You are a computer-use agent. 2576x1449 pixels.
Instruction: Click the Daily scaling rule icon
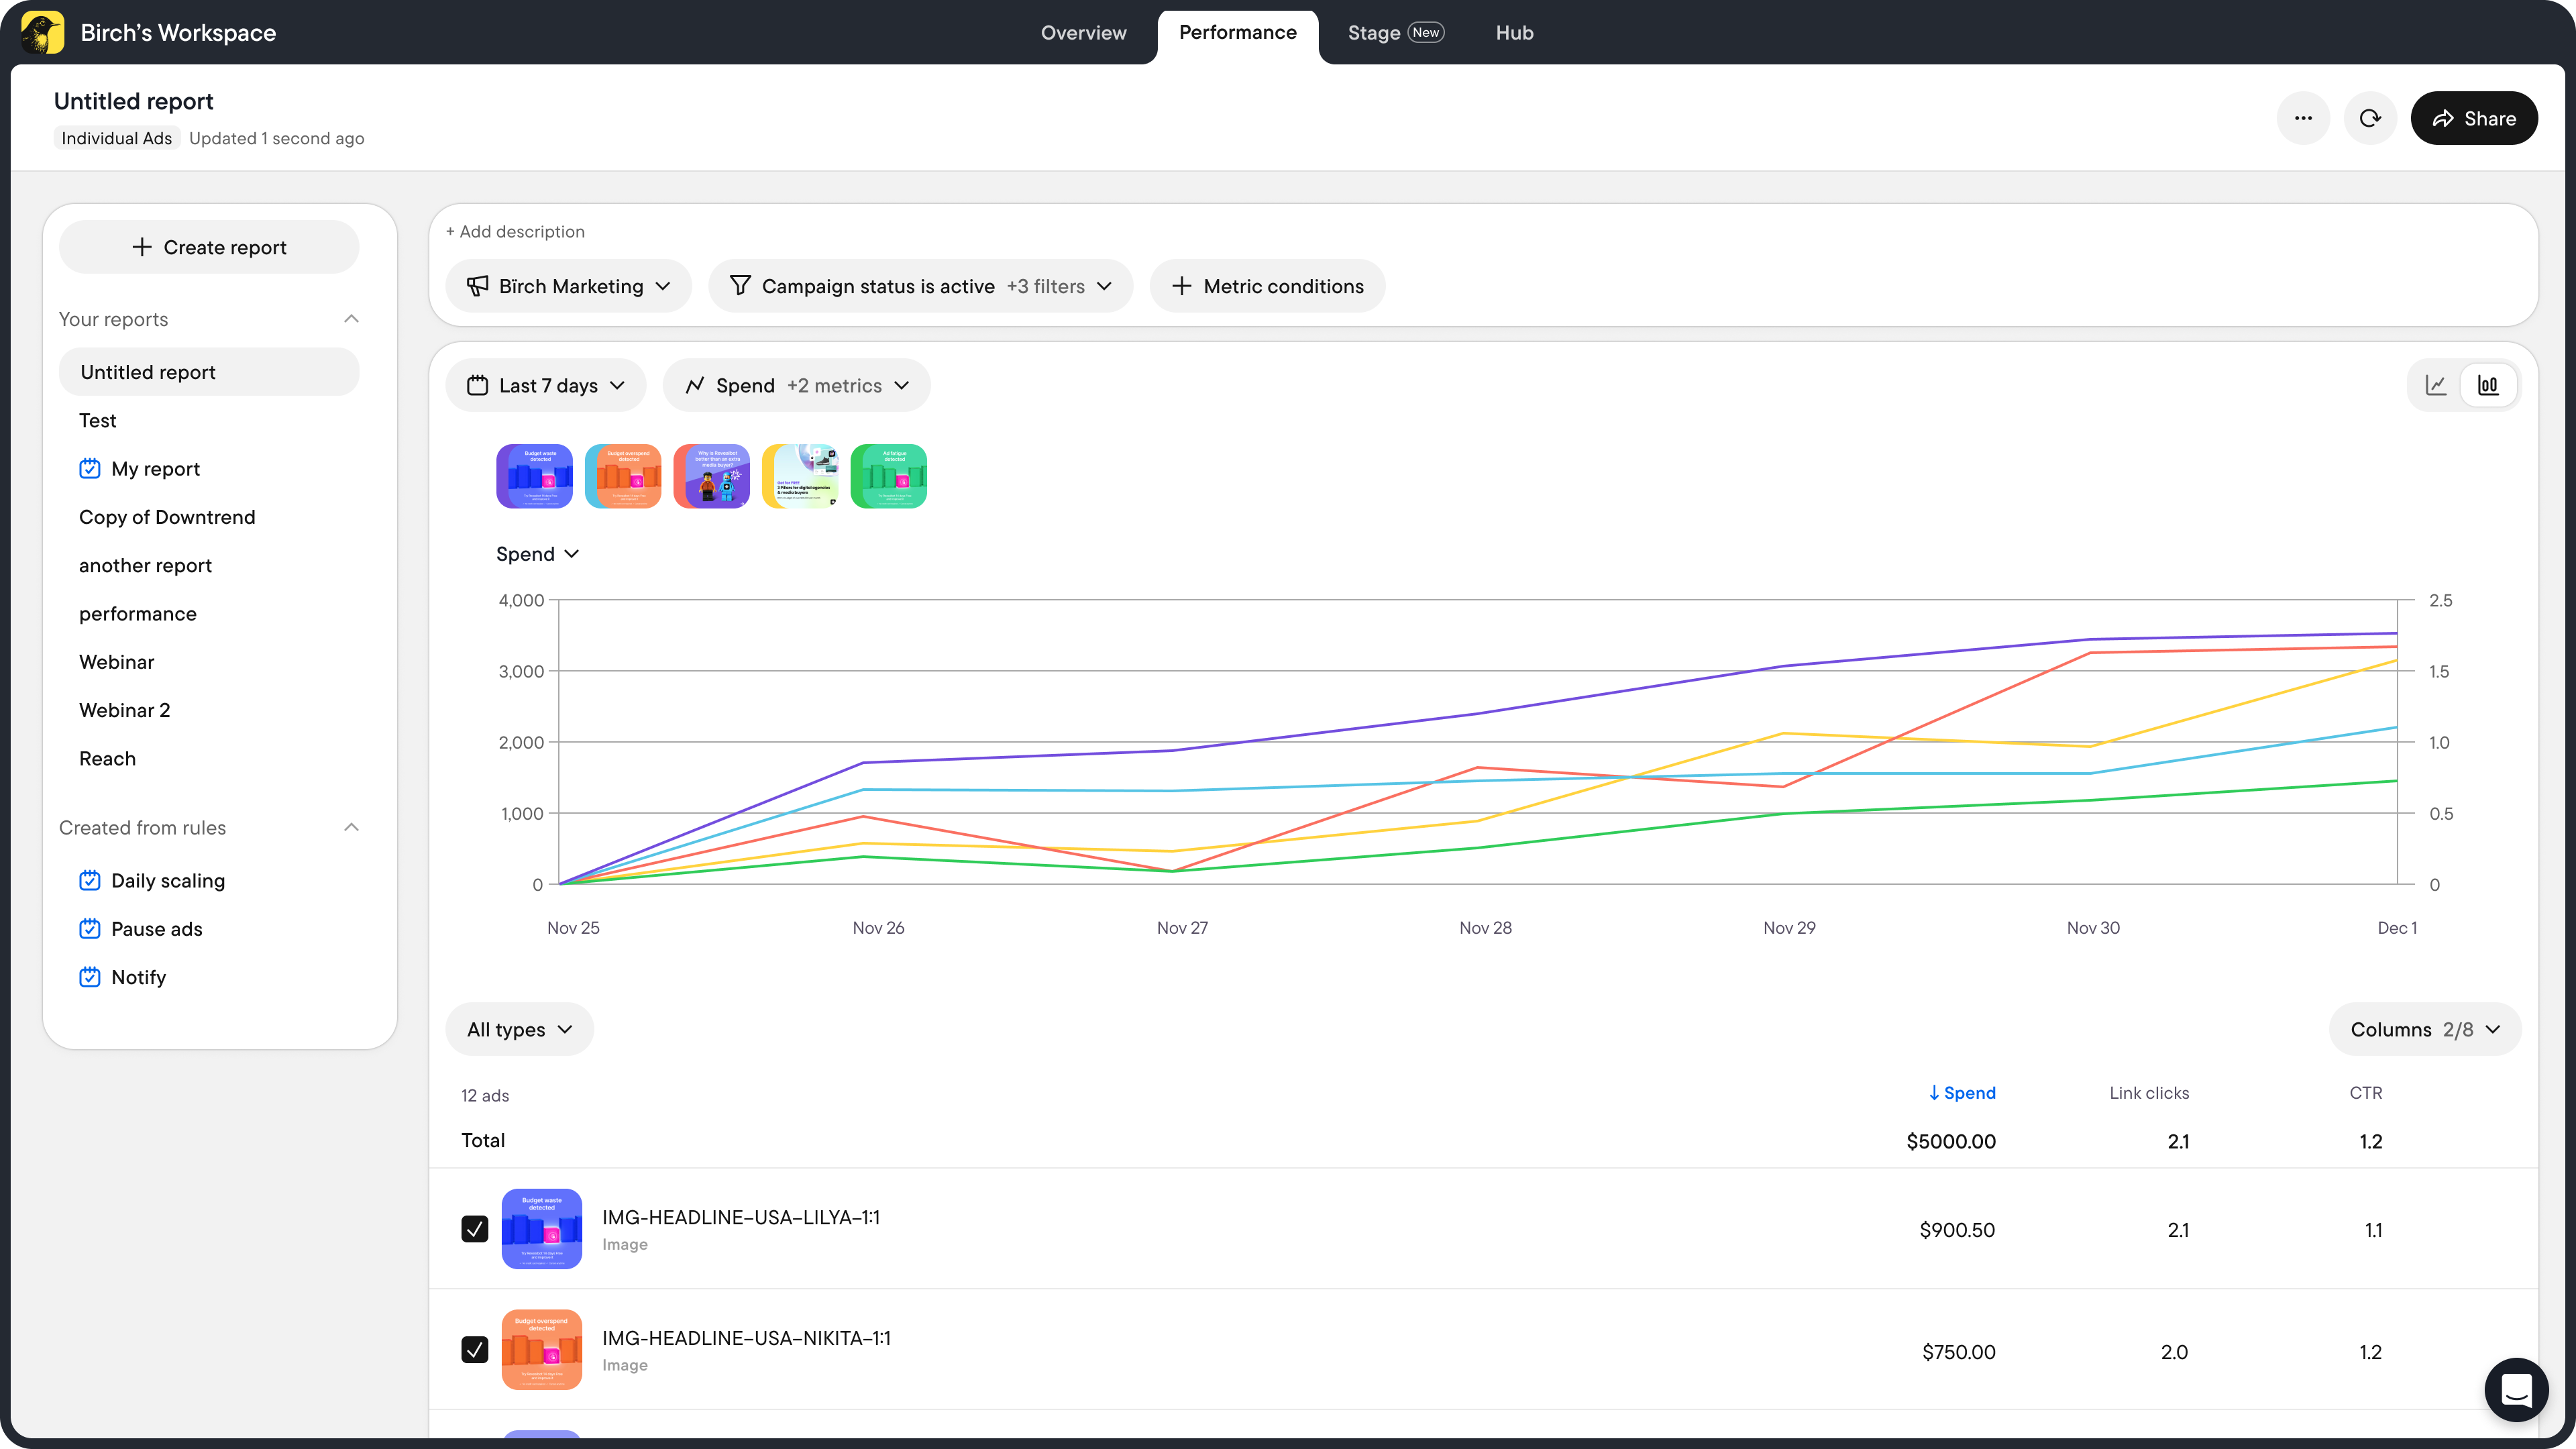click(90, 880)
